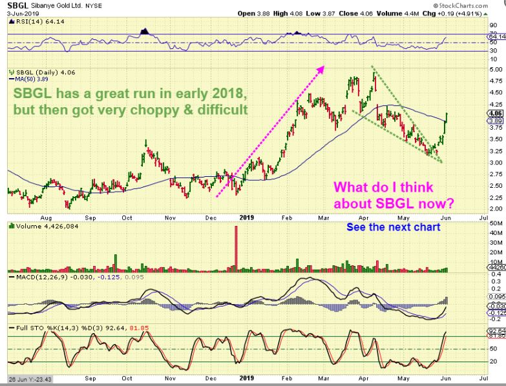Click the Jul label on the bottom stochastic axis
Viewport: 506px width, 386px height.
(x=483, y=378)
